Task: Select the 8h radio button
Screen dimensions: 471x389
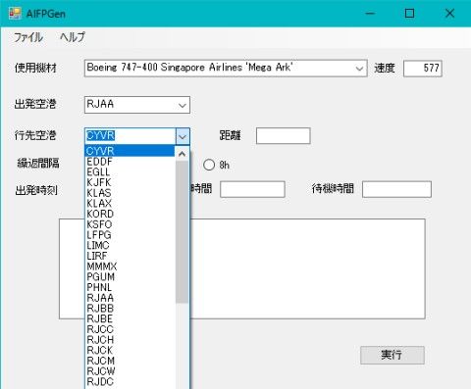Action: (209, 165)
